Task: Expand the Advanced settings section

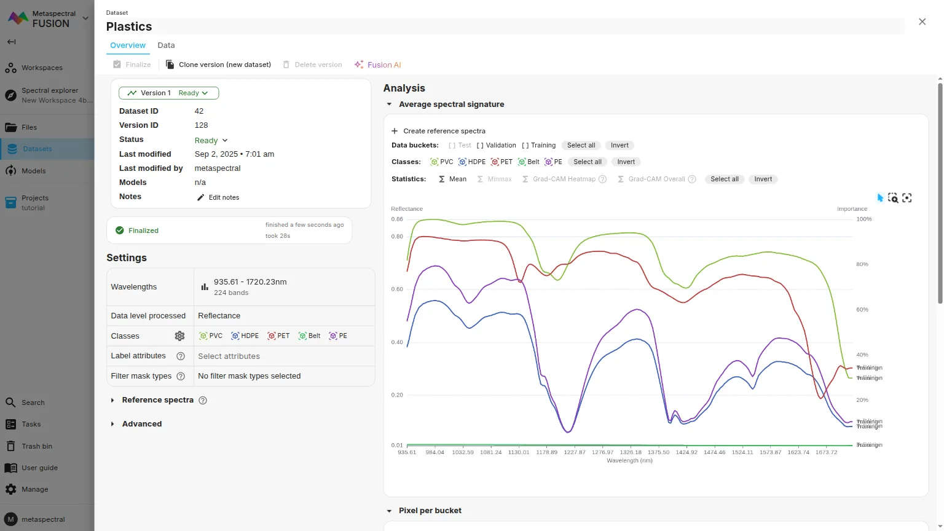Action: (112, 424)
